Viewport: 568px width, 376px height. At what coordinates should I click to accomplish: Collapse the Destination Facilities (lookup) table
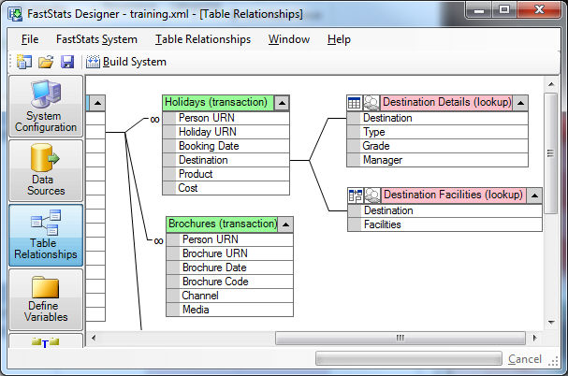(x=534, y=195)
